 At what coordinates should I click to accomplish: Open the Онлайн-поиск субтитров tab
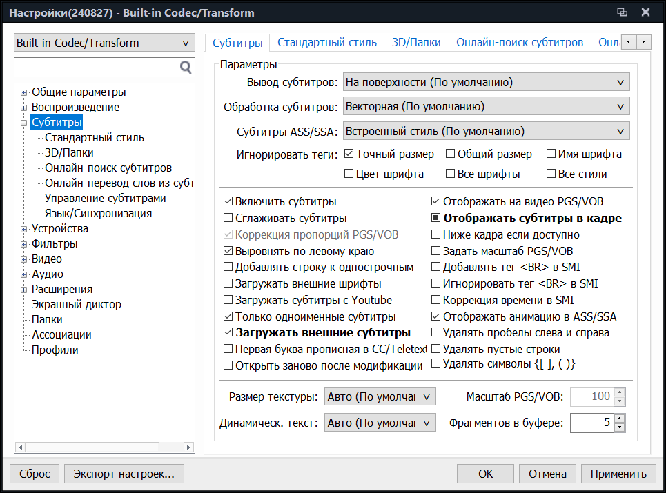click(519, 43)
